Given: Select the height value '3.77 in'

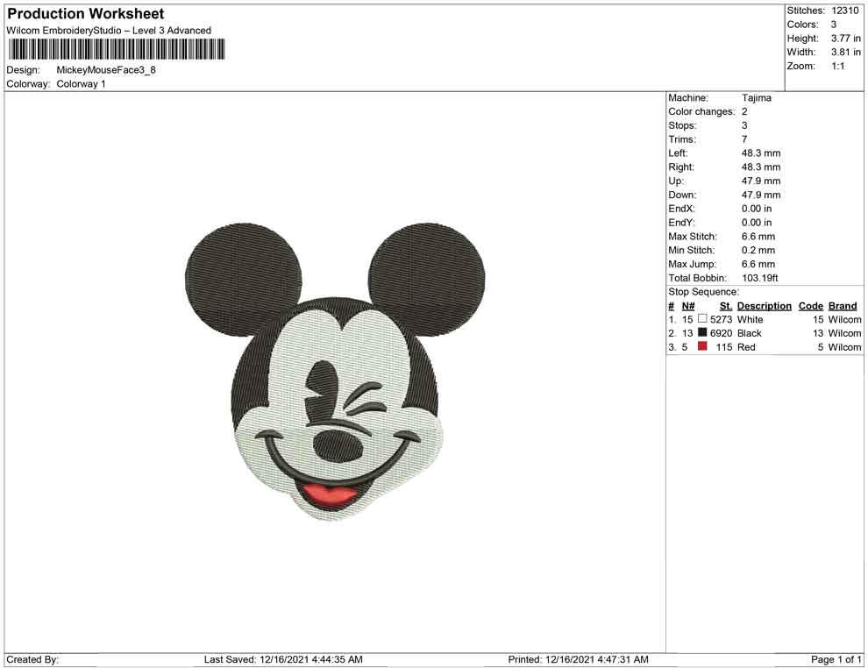Looking at the screenshot, I should pyautogui.click(x=845, y=39).
